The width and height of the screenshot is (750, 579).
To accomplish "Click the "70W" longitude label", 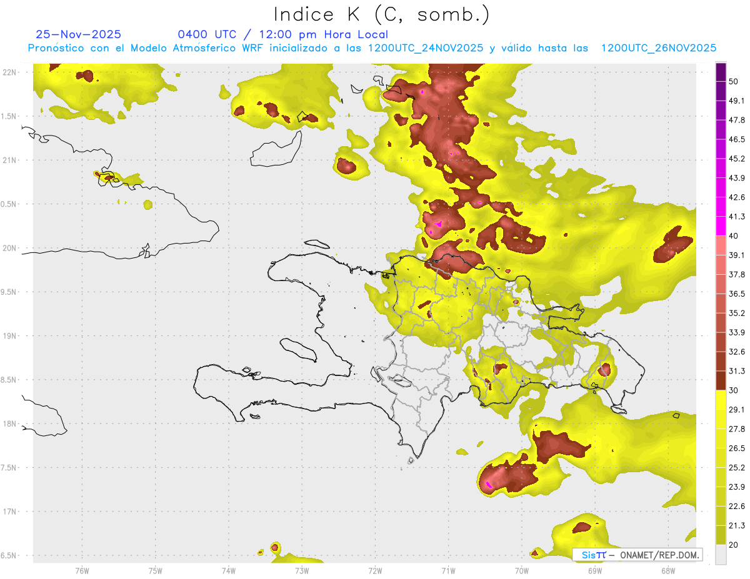I will click(522, 570).
